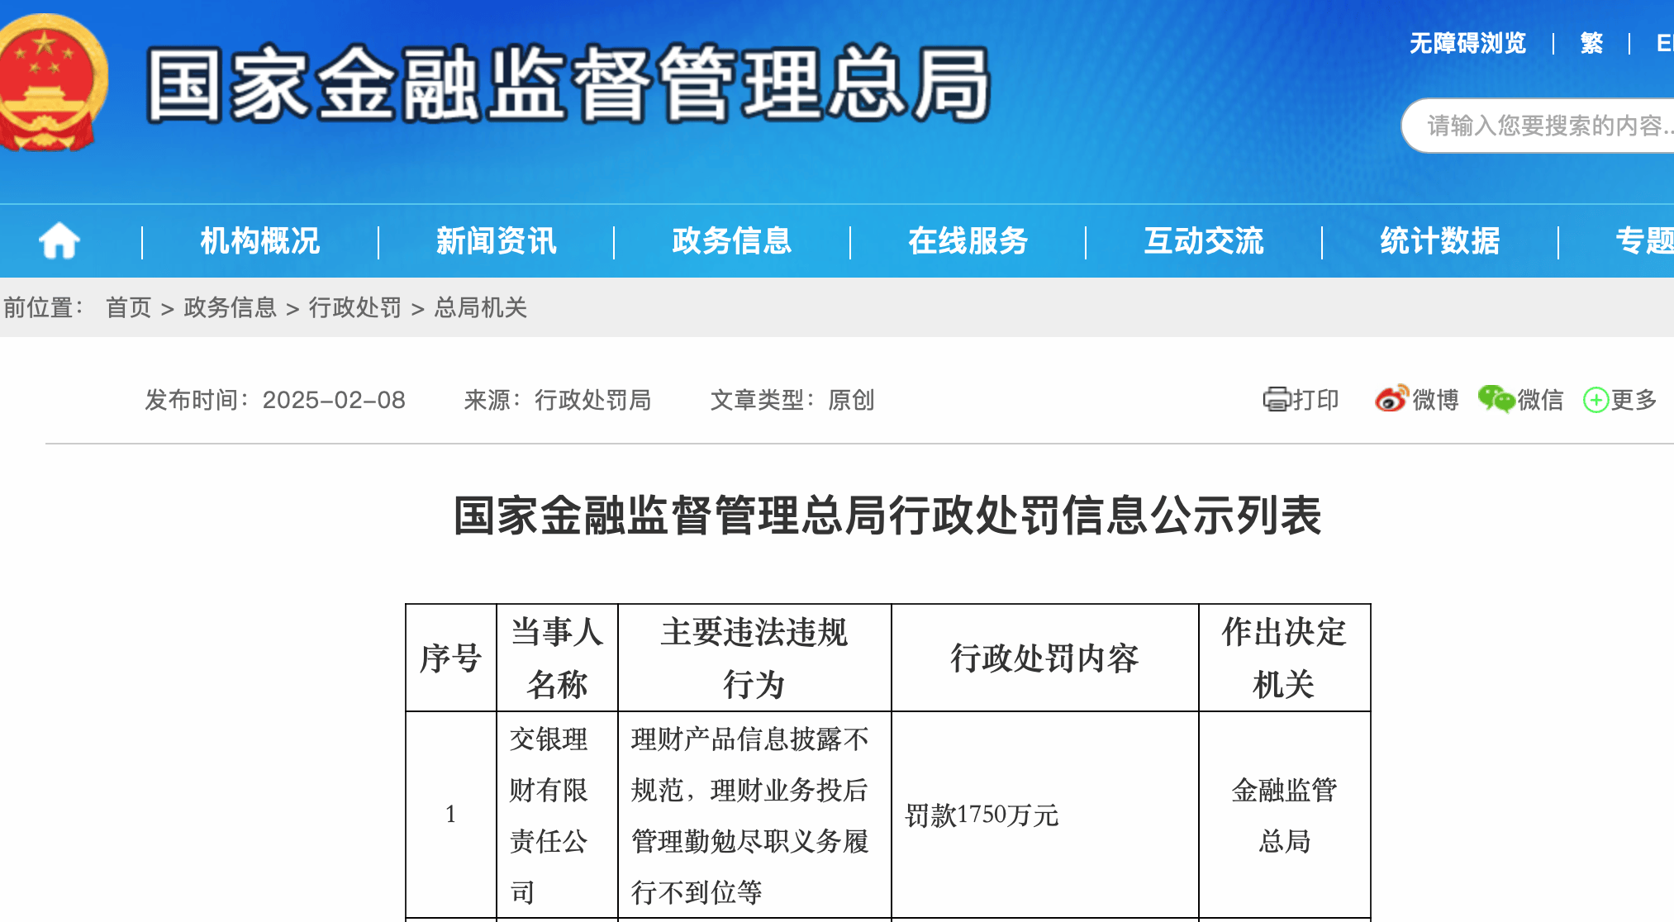This screenshot has width=1674, height=922.
Task: Click the article type 原创
Action: [x=851, y=401]
